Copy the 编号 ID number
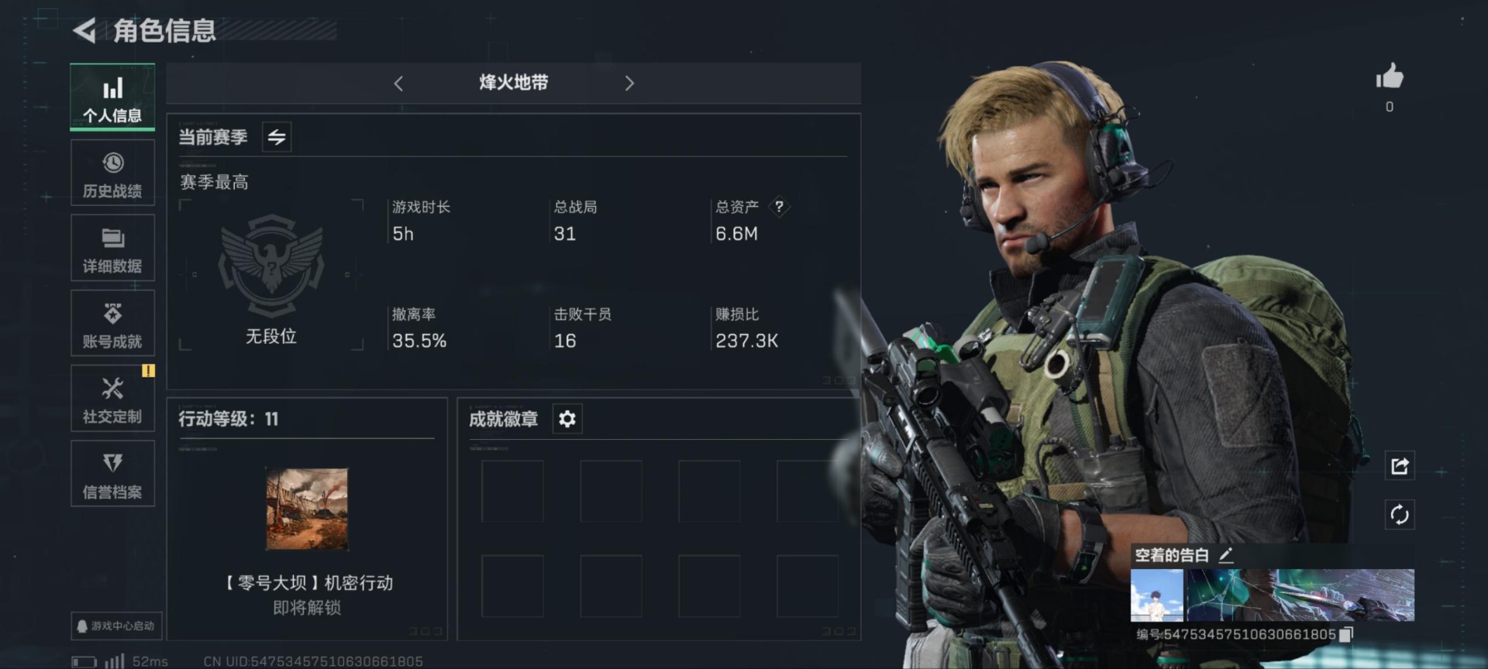The height and width of the screenshot is (669, 1488). point(1346,634)
